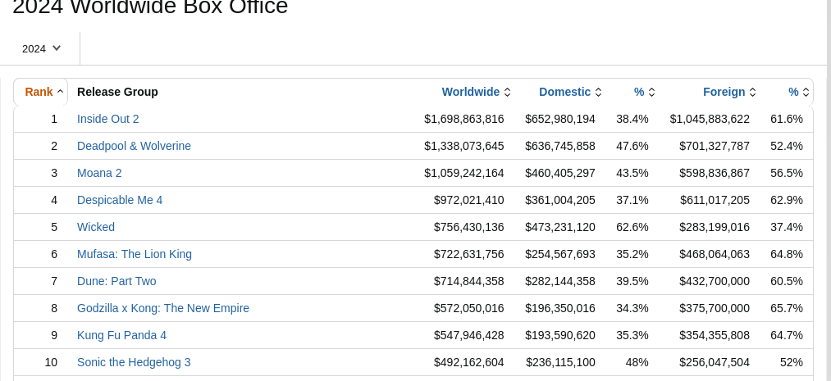Select domestic value $254,567,693

pos(560,254)
